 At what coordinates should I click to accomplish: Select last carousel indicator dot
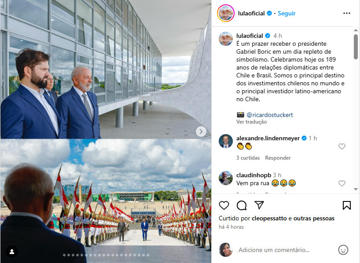pos(148,255)
